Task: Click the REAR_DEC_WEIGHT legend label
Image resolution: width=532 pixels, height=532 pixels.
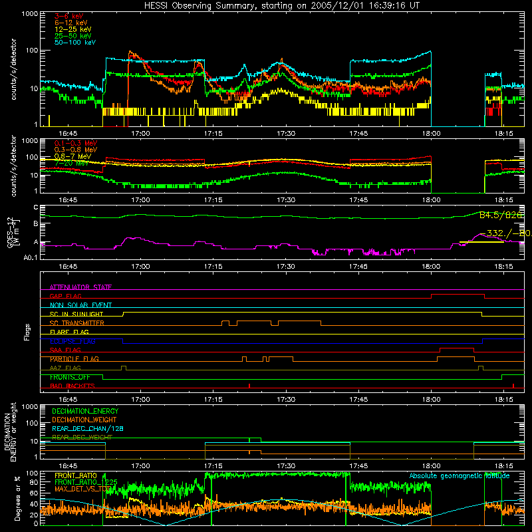Action: pyautogui.click(x=82, y=438)
